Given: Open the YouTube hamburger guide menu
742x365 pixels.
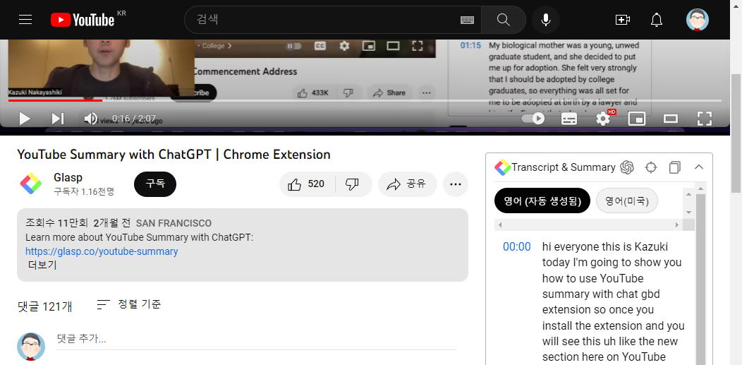Looking at the screenshot, I should coord(25,19).
